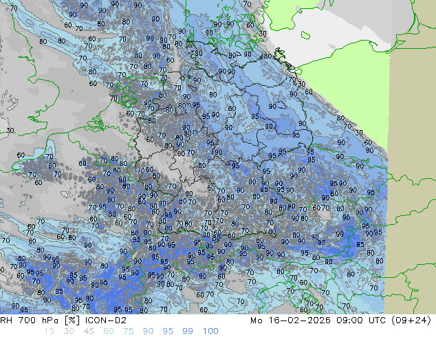Click the '(09+24)' forecast run label
This screenshot has height=337, width=436.
tap(411, 320)
